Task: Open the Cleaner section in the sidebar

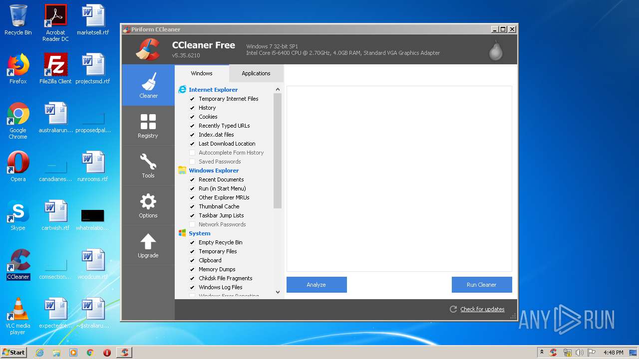Action: point(148,85)
